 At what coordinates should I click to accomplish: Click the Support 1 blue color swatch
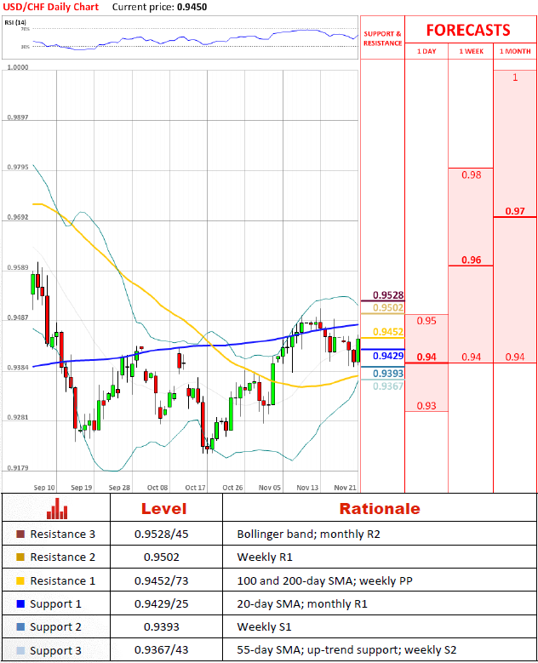click(20, 603)
